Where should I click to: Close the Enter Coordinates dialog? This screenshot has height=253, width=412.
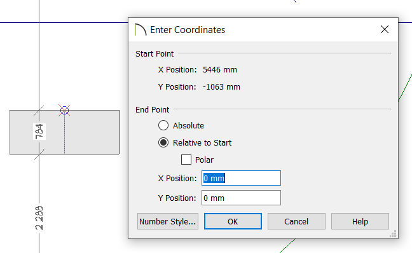(385, 29)
